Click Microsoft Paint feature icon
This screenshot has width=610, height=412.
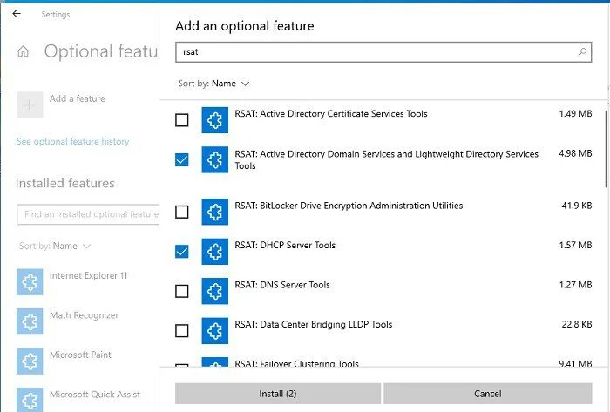30,361
